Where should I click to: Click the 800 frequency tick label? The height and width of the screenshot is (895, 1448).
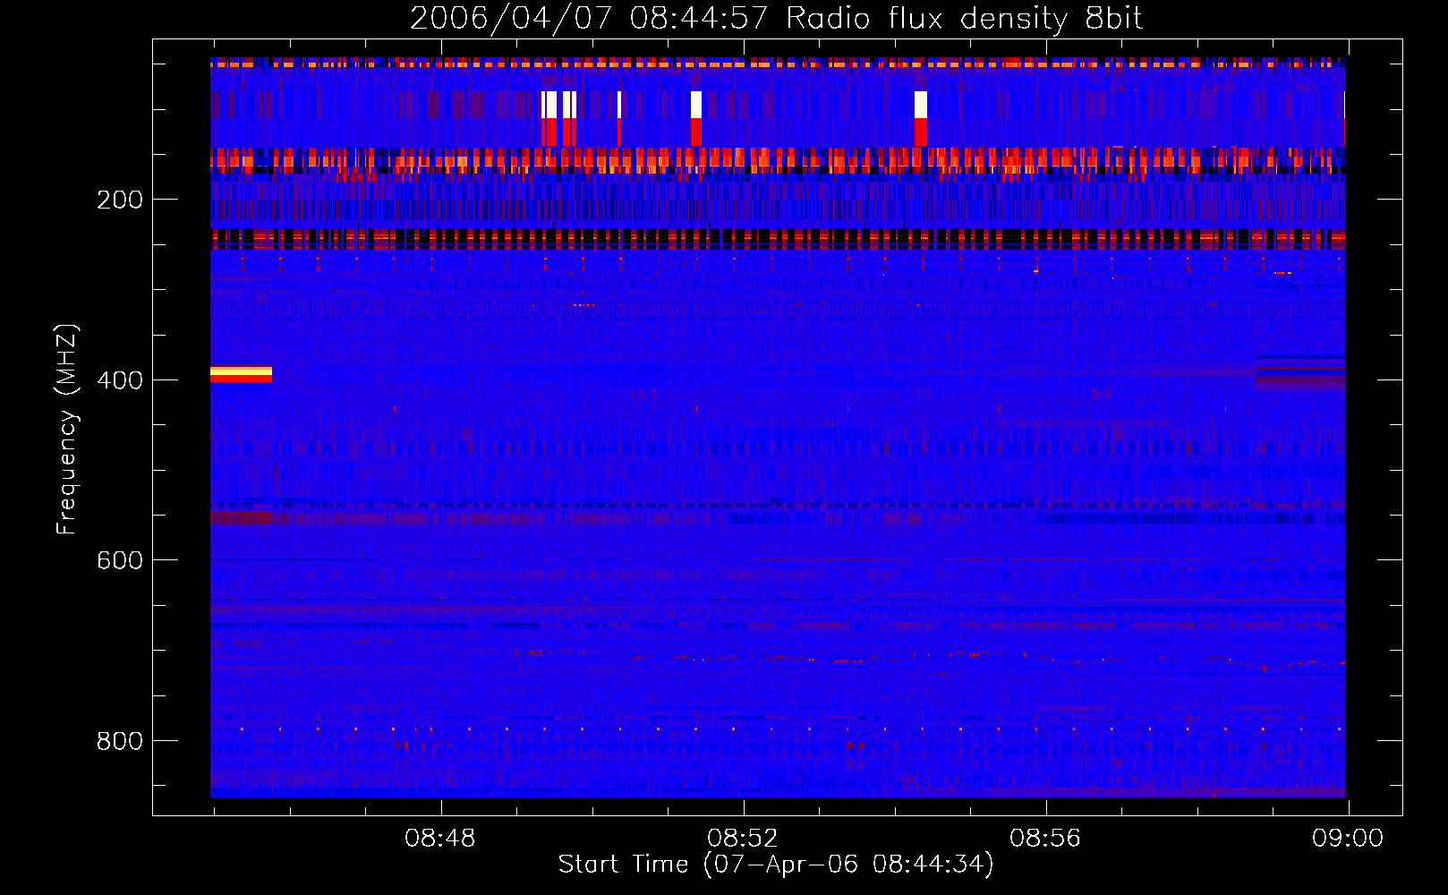(x=120, y=741)
